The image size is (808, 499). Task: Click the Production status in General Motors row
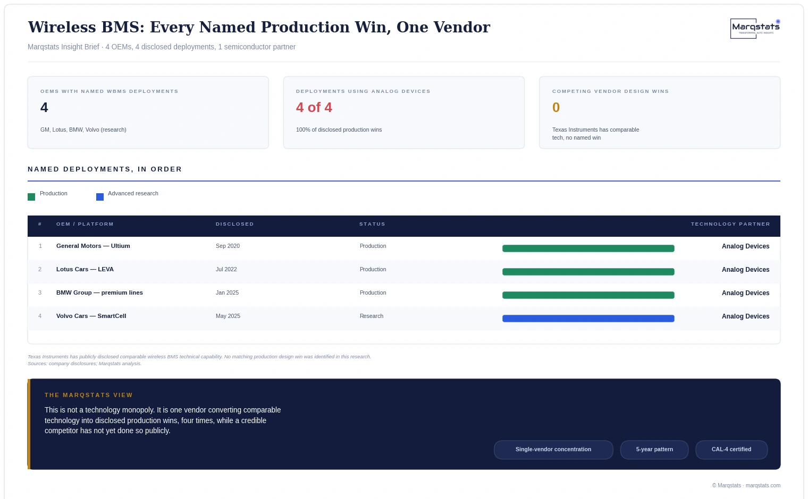click(x=373, y=246)
